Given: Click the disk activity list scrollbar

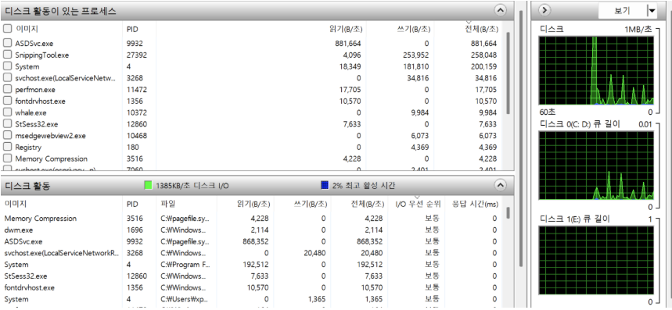Looking at the screenshot, I should click(508, 213).
